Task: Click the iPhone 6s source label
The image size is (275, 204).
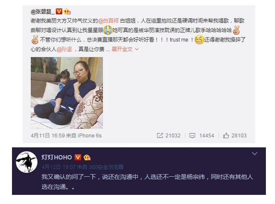Action: point(89,135)
